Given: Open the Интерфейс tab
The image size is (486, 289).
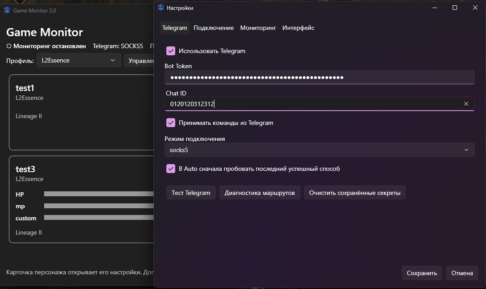Looking at the screenshot, I should point(298,28).
